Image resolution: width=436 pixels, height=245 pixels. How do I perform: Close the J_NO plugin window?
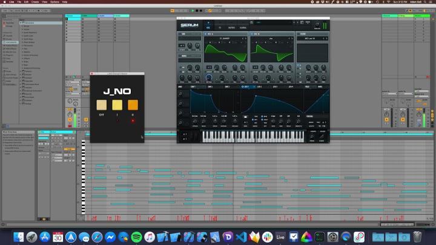pyautogui.click(x=92, y=74)
